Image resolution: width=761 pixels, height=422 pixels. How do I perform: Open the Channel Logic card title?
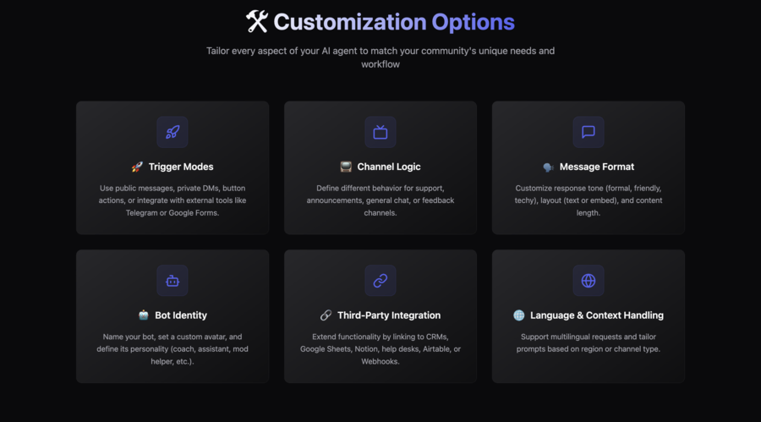[389, 167]
